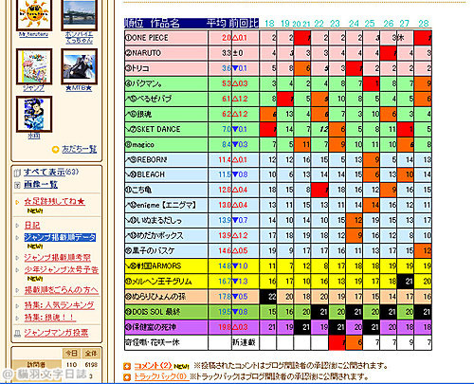Open the トラックバック(0) link
The image size is (474, 384).
pos(161,376)
